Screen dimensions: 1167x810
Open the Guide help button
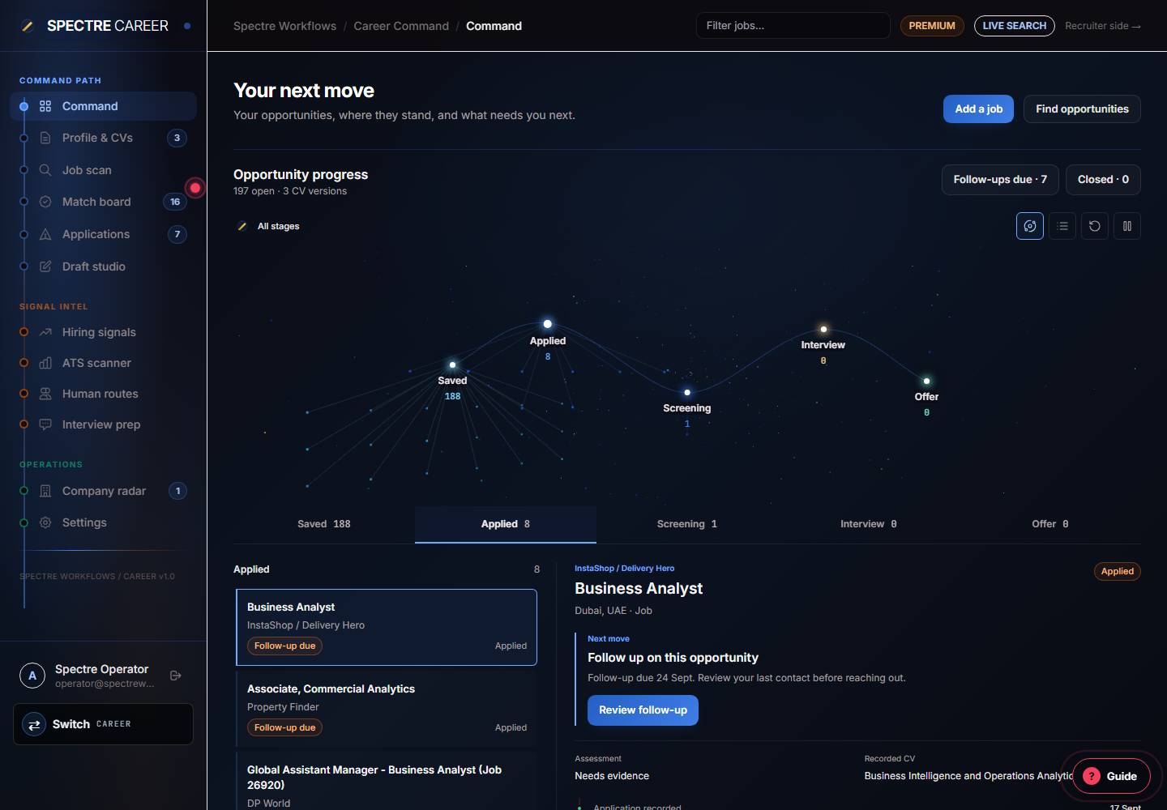[x=1111, y=776]
